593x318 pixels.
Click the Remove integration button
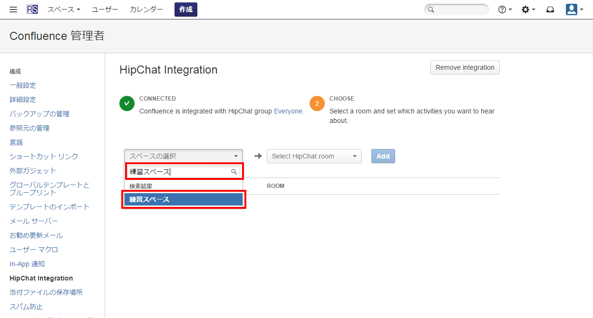465,67
